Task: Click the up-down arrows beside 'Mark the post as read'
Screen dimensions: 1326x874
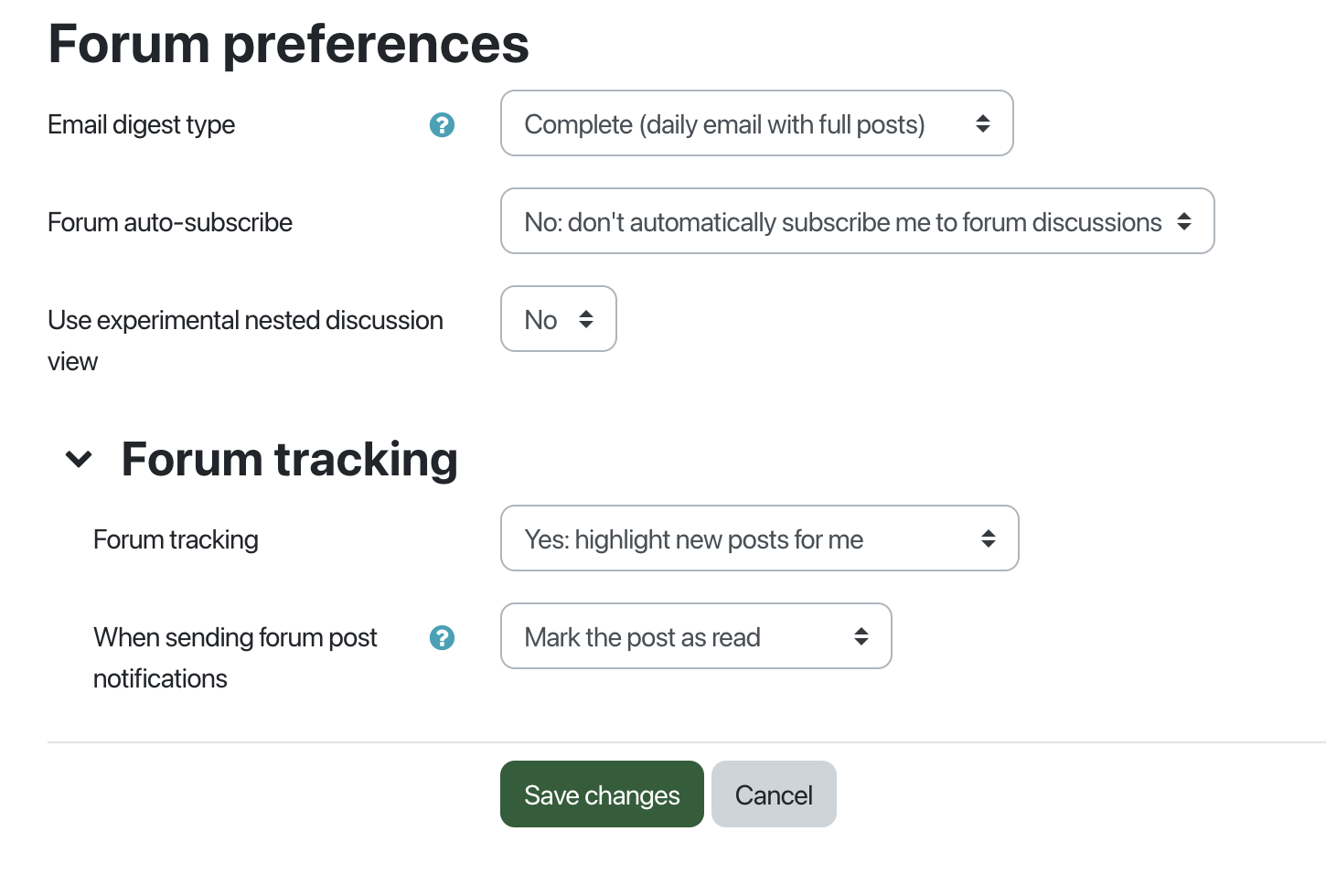Action: 861,636
